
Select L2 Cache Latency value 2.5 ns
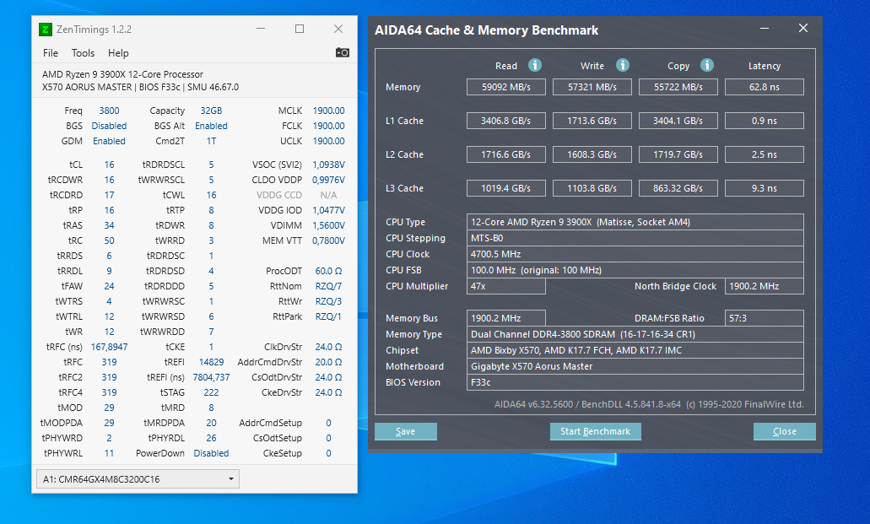coord(764,155)
